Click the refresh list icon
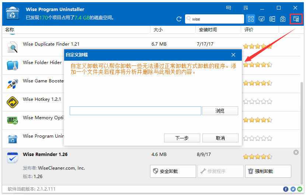 [179, 19]
